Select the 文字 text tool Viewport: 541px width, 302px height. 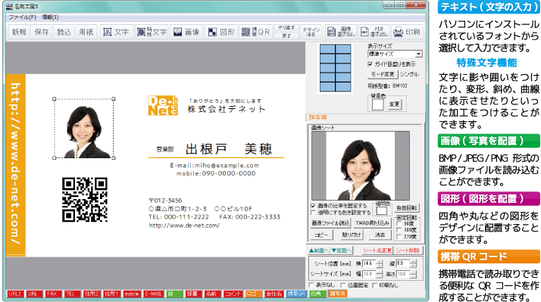point(116,32)
